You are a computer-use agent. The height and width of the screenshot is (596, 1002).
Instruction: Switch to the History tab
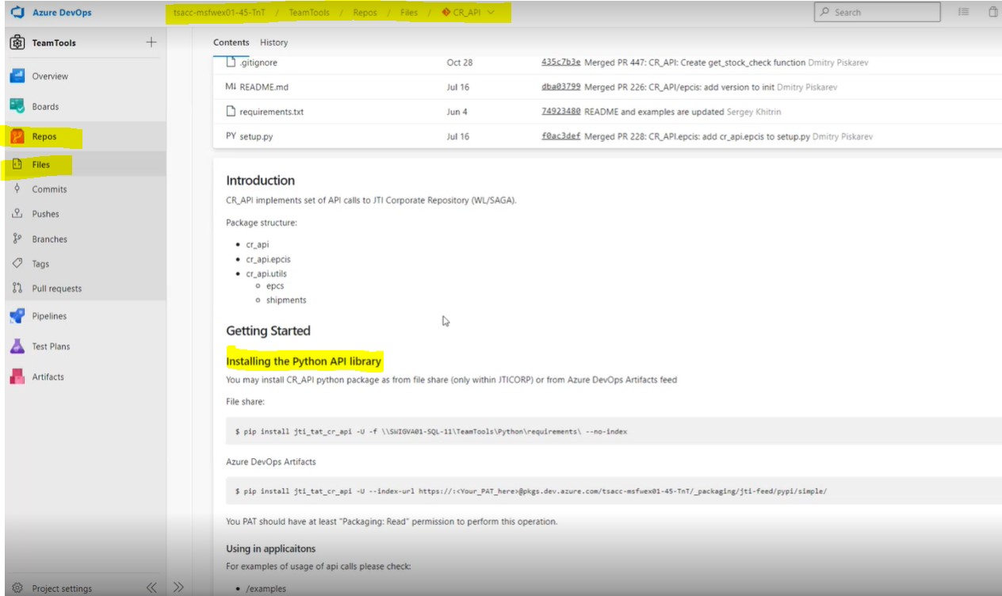point(274,43)
